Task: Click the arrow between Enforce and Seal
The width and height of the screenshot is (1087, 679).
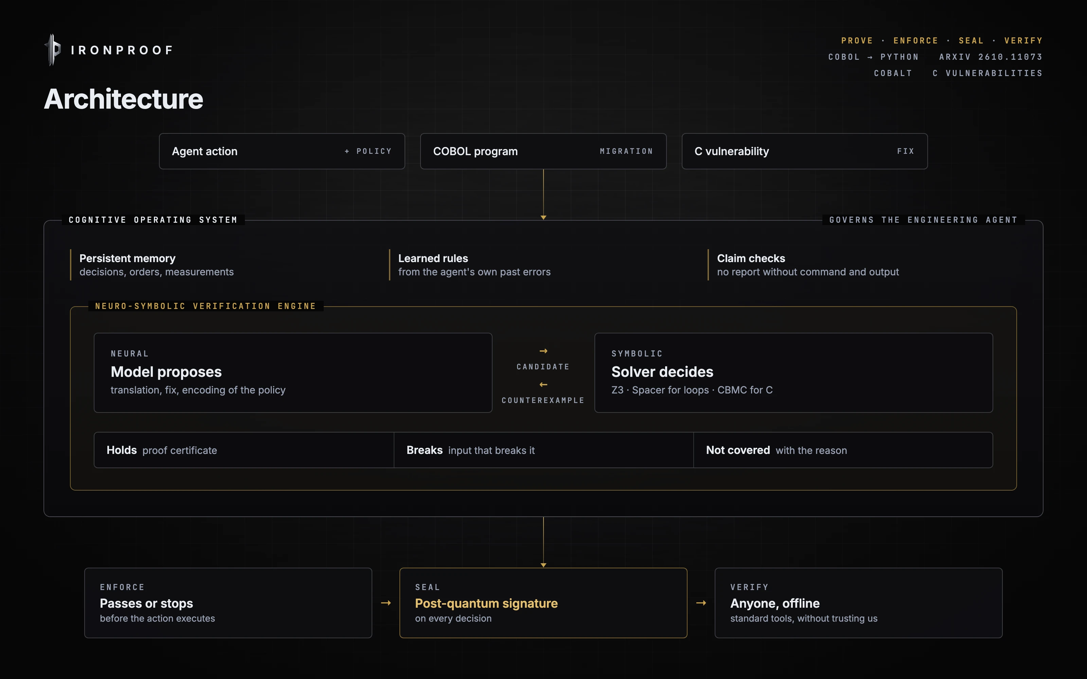Action: point(386,603)
